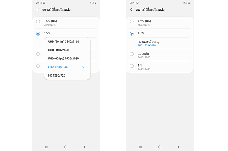Tap back arrow in right screen header
This screenshot has height=151, width=228.
tap(131, 10)
